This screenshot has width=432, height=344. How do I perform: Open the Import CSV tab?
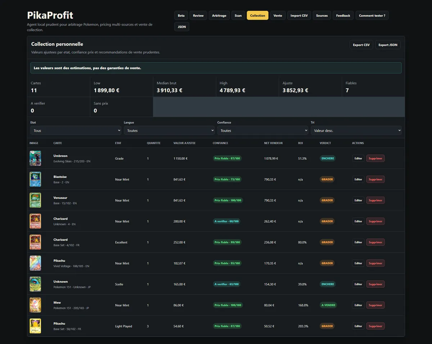pyautogui.click(x=299, y=16)
